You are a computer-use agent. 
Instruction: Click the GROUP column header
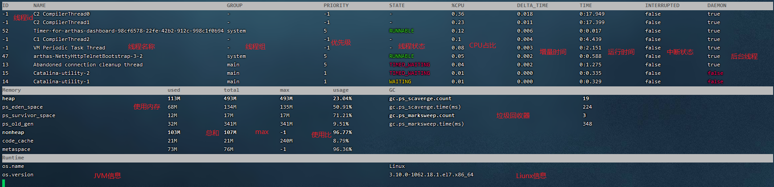point(235,5)
